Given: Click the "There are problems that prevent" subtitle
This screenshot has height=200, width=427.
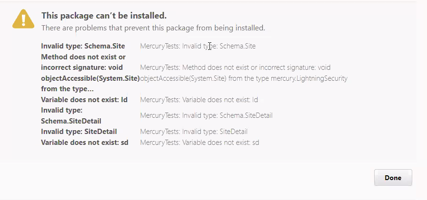Looking at the screenshot, I should [x=153, y=28].
